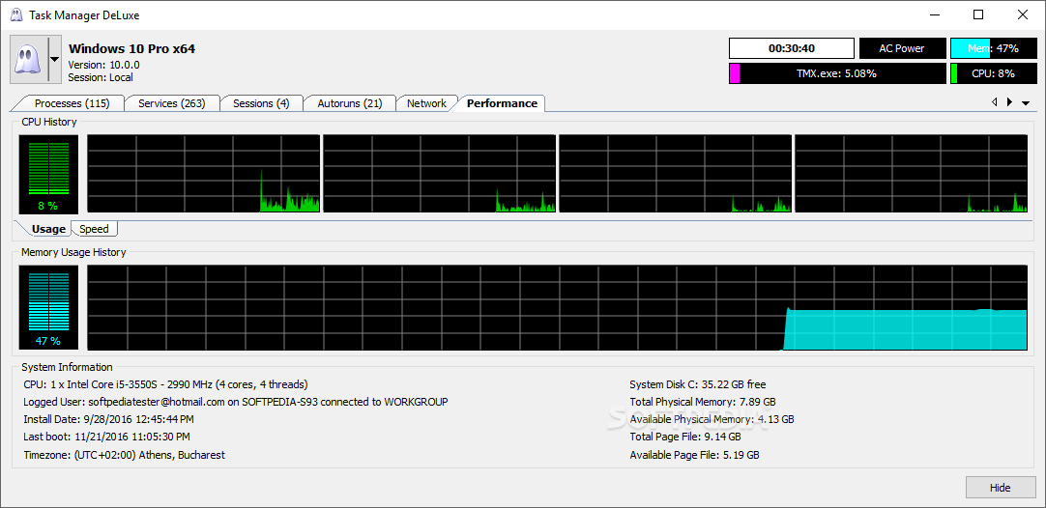Click Available Page File: 5.19 GB
The image size is (1046, 508).
694,455
